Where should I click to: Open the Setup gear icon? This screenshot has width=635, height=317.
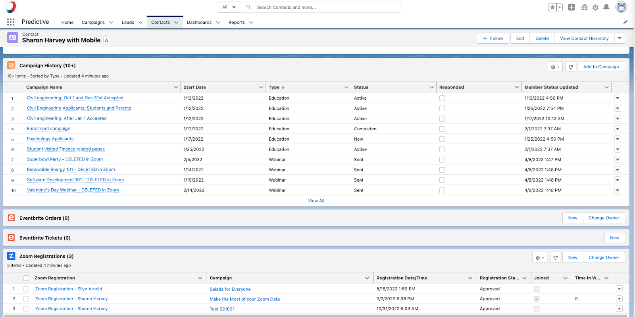pyautogui.click(x=595, y=7)
